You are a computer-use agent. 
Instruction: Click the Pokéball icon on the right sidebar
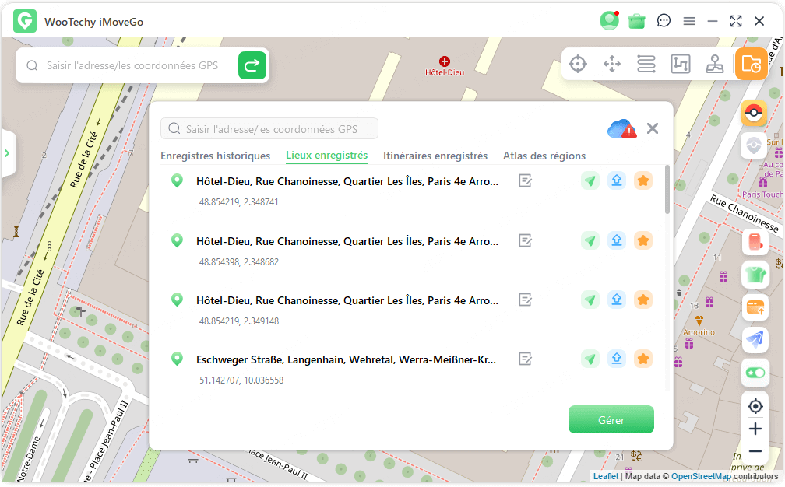pyautogui.click(x=753, y=114)
